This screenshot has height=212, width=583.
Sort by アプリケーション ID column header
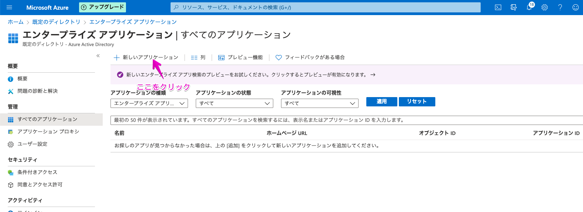[x=556, y=133]
